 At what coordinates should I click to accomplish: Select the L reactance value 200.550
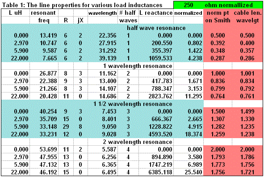pos(162,43)
